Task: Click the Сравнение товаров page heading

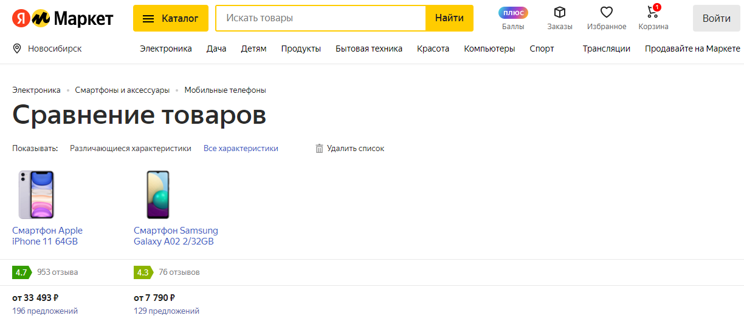Action: coord(139,115)
